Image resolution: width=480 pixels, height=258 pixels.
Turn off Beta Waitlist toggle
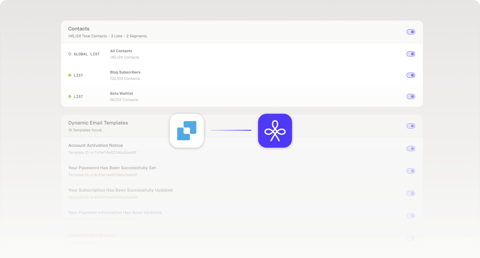tap(411, 96)
